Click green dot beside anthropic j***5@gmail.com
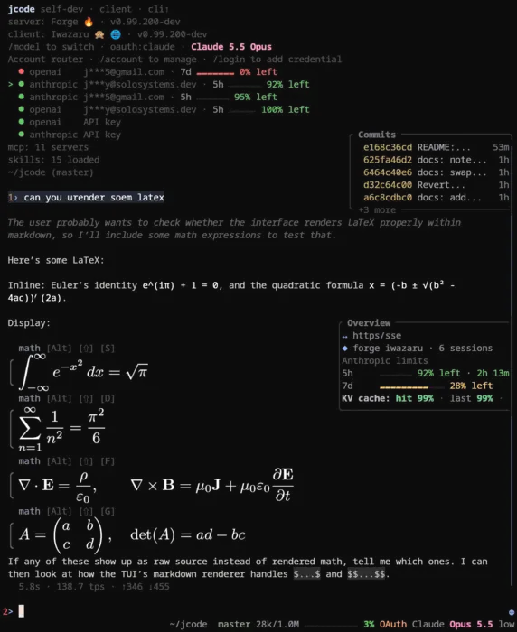The width and height of the screenshot is (517, 632). (21, 97)
